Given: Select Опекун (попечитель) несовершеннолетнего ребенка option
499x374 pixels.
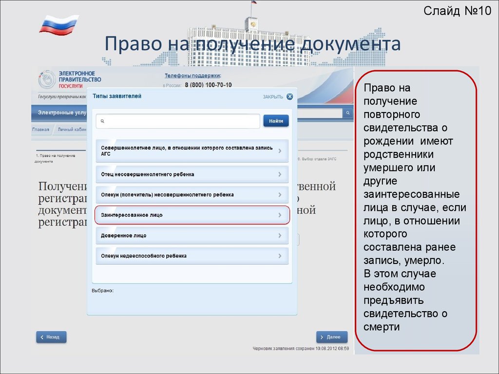Looking at the screenshot, I should (x=192, y=195).
